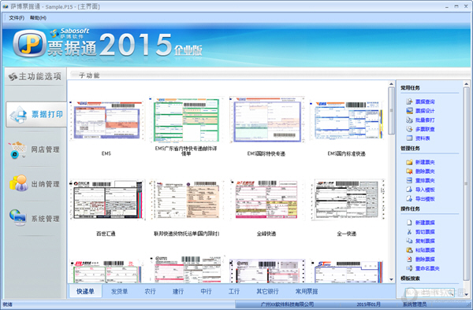This screenshot has width=473, height=310.
Task: Select EMS广东省内特快专递 template thumbnail
Action: click(186, 120)
